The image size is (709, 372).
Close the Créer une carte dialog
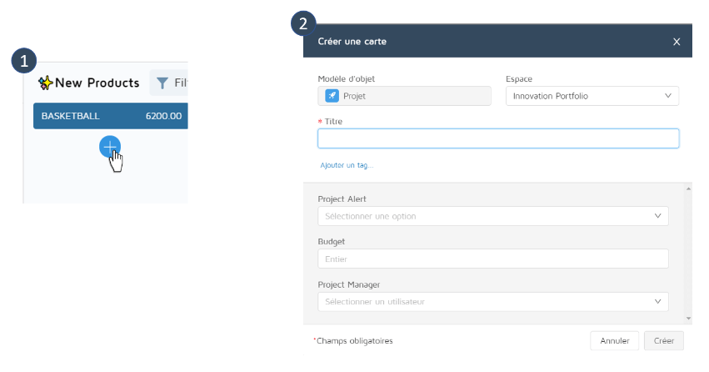[x=677, y=42]
